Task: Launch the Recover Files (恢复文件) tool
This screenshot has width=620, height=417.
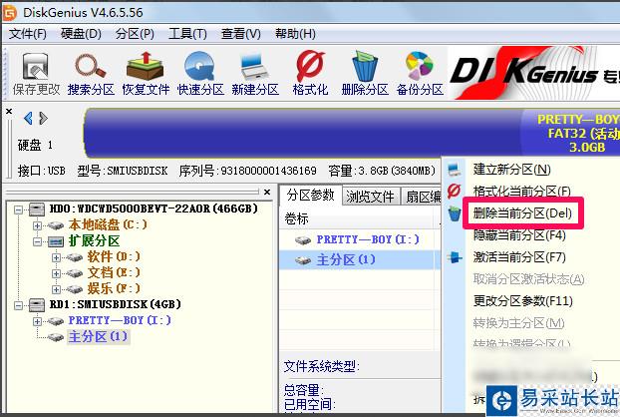Action: click(x=146, y=74)
